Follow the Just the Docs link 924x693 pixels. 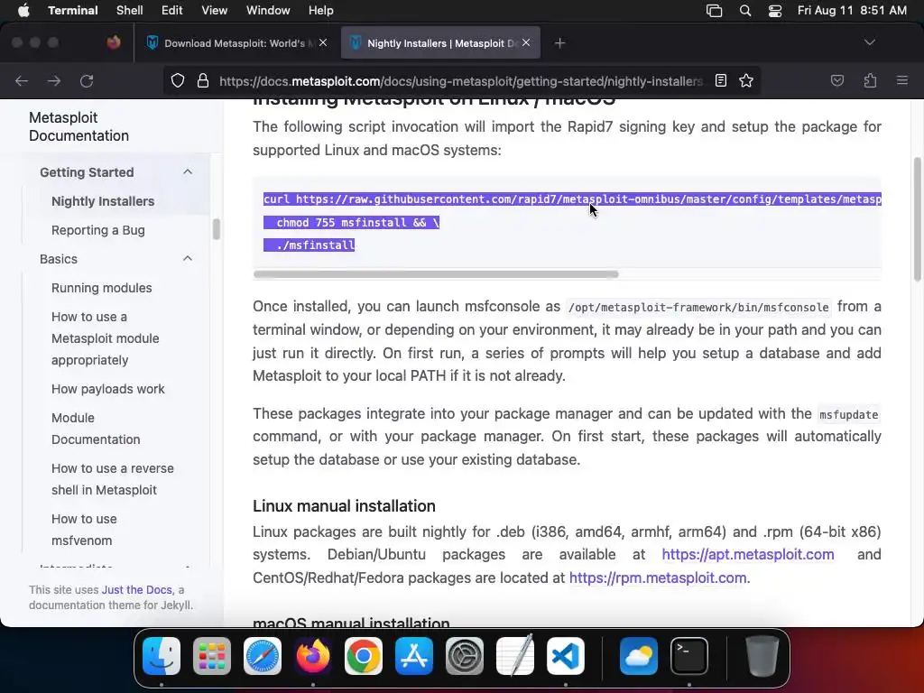click(137, 590)
